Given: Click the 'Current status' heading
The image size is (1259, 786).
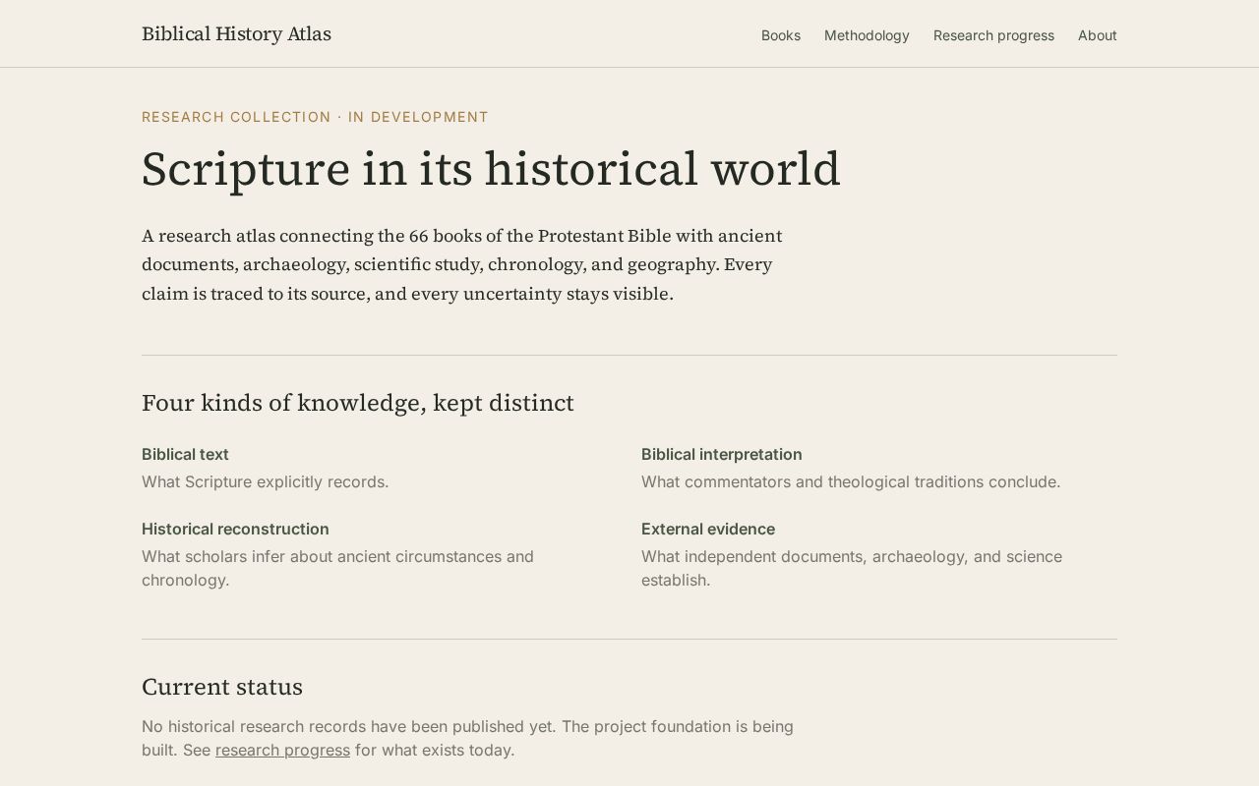Looking at the screenshot, I should [222, 687].
